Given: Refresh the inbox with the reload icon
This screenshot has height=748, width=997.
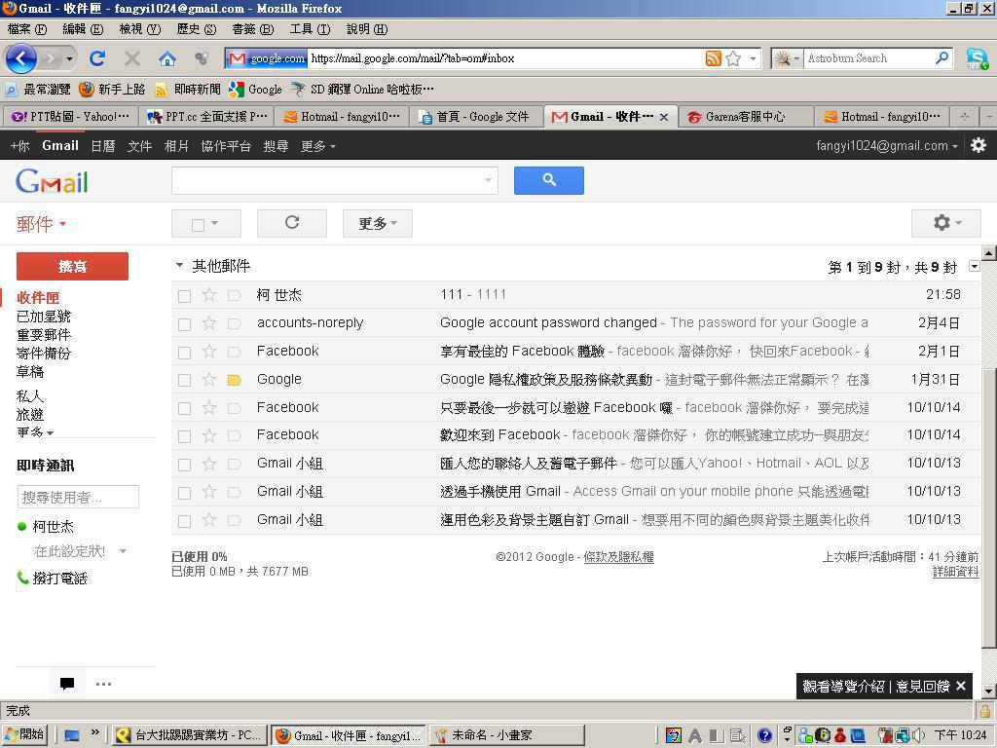Looking at the screenshot, I should (291, 223).
